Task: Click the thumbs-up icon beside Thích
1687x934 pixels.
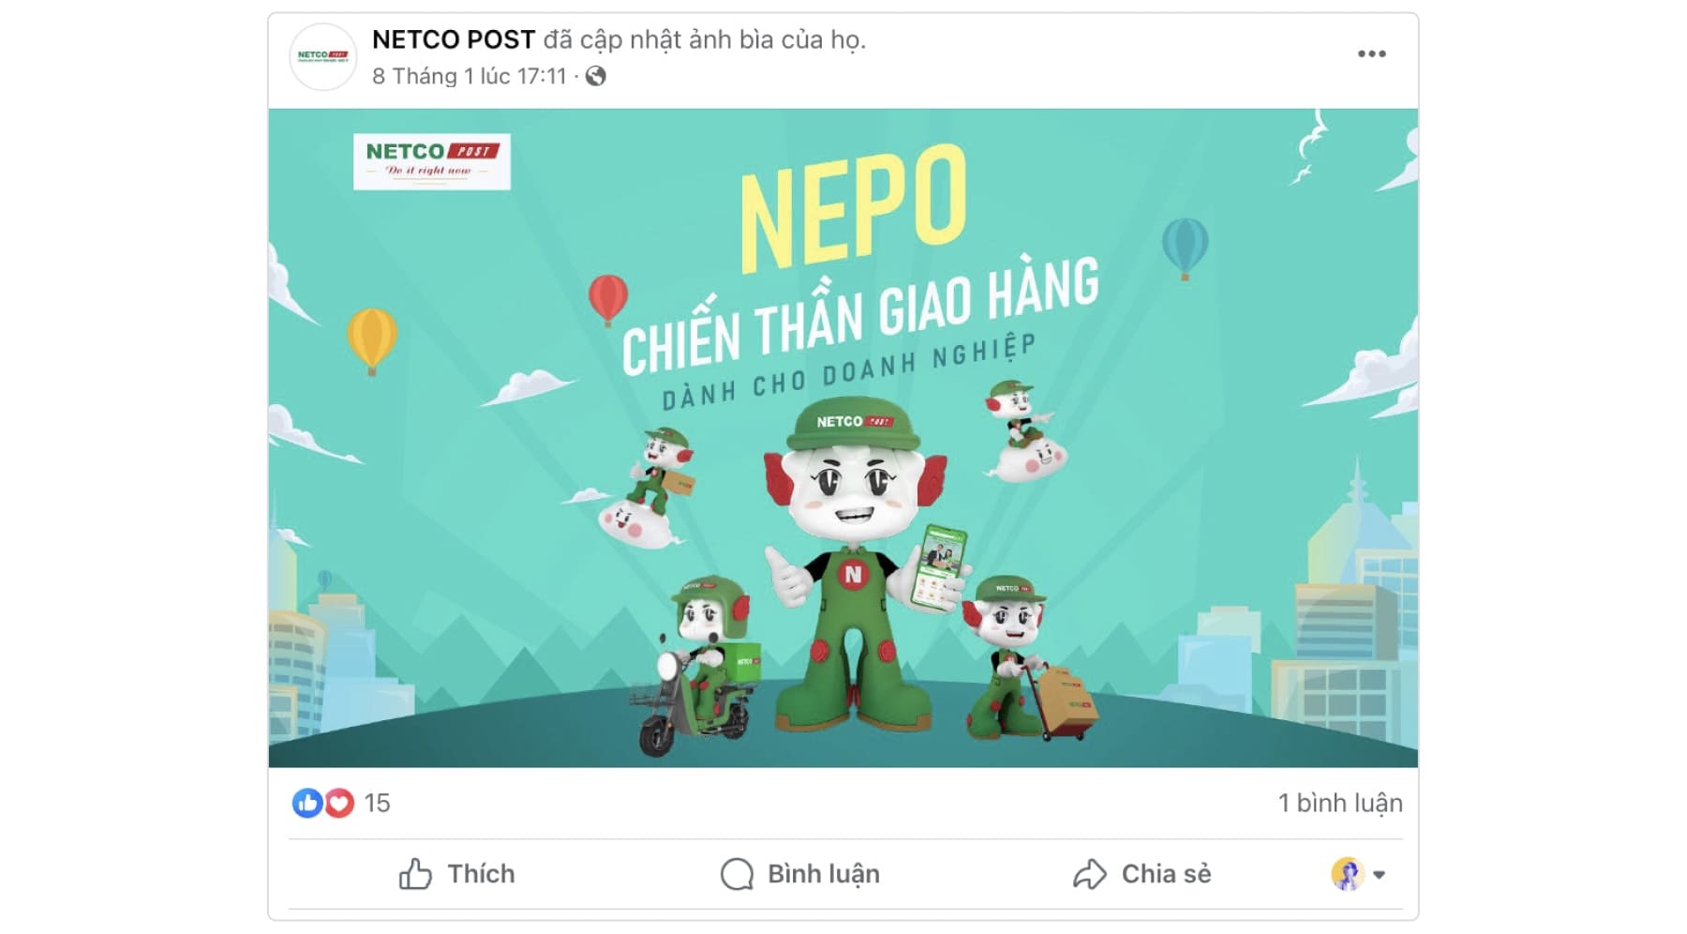Action: point(415,874)
